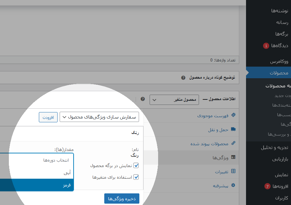This screenshot has width=291, height=205.
Task: Click the attributes list icon beside ویژگی‌ها
Action: point(233,158)
